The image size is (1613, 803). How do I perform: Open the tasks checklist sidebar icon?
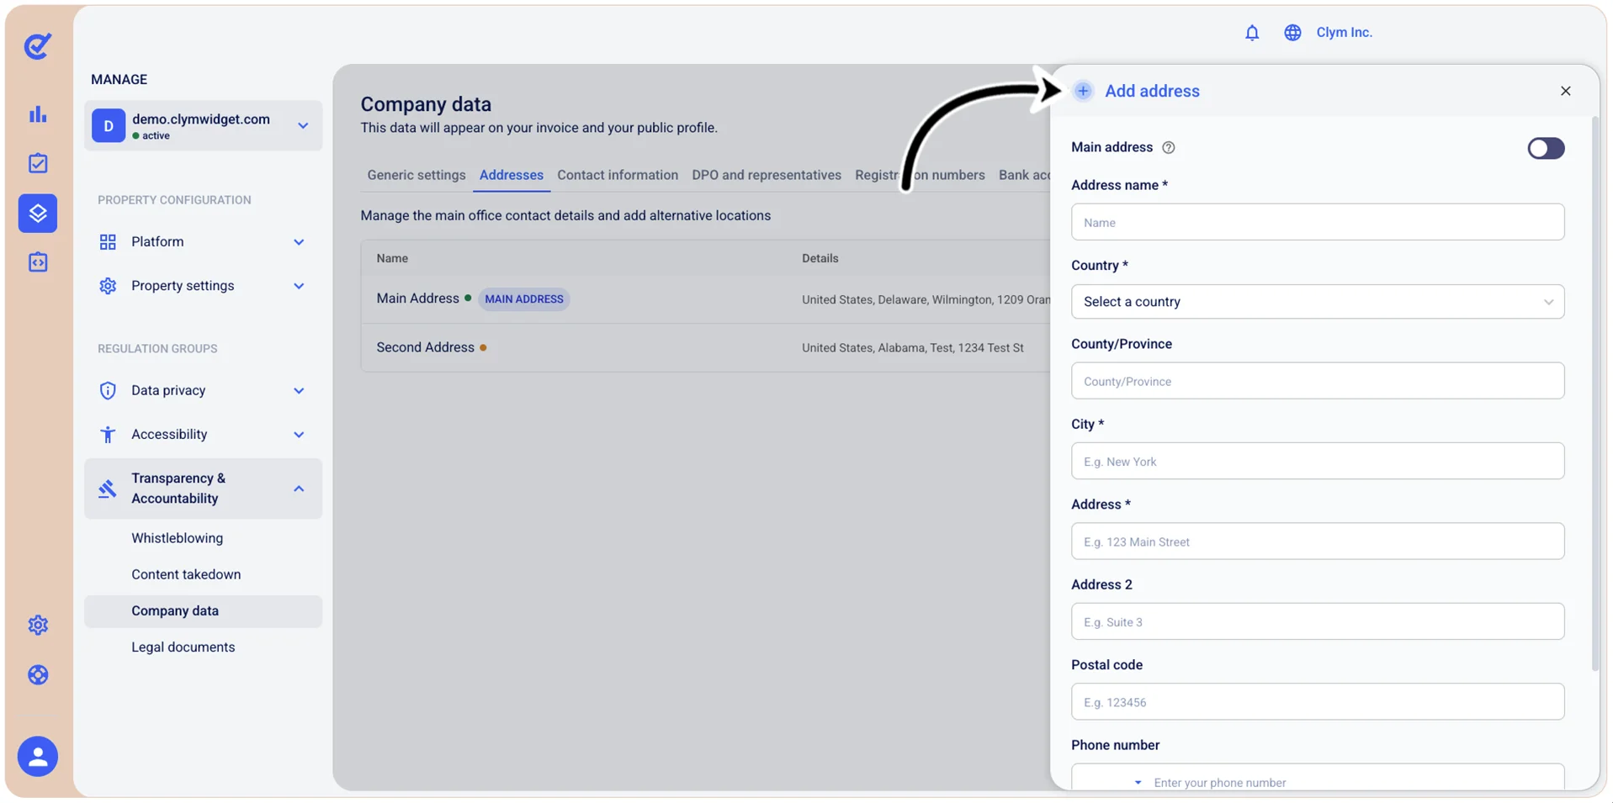(38, 163)
